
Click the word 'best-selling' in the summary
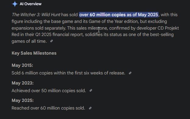pyautogui.click(x=162, y=34)
